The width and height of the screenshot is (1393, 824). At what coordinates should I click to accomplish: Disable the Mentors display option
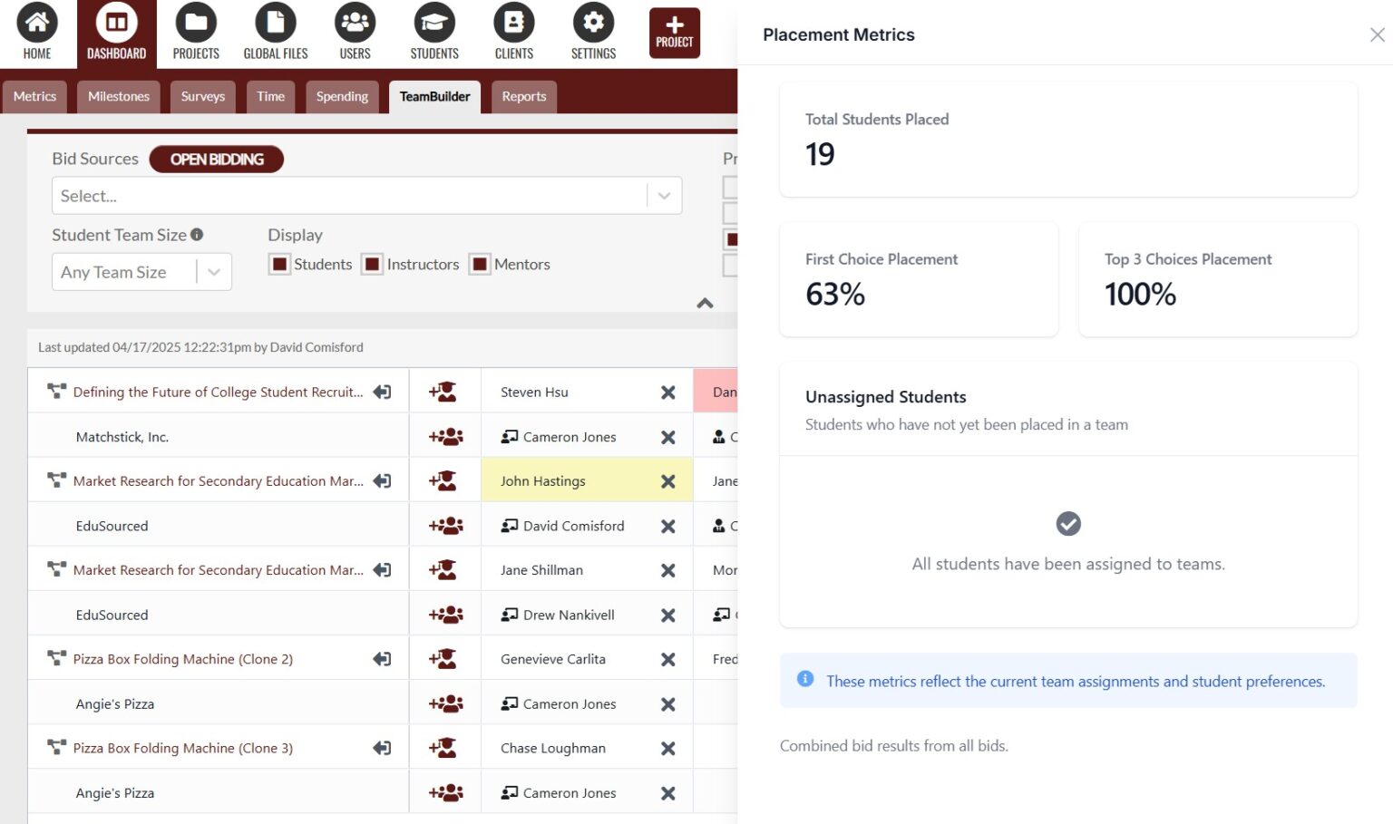point(479,264)
